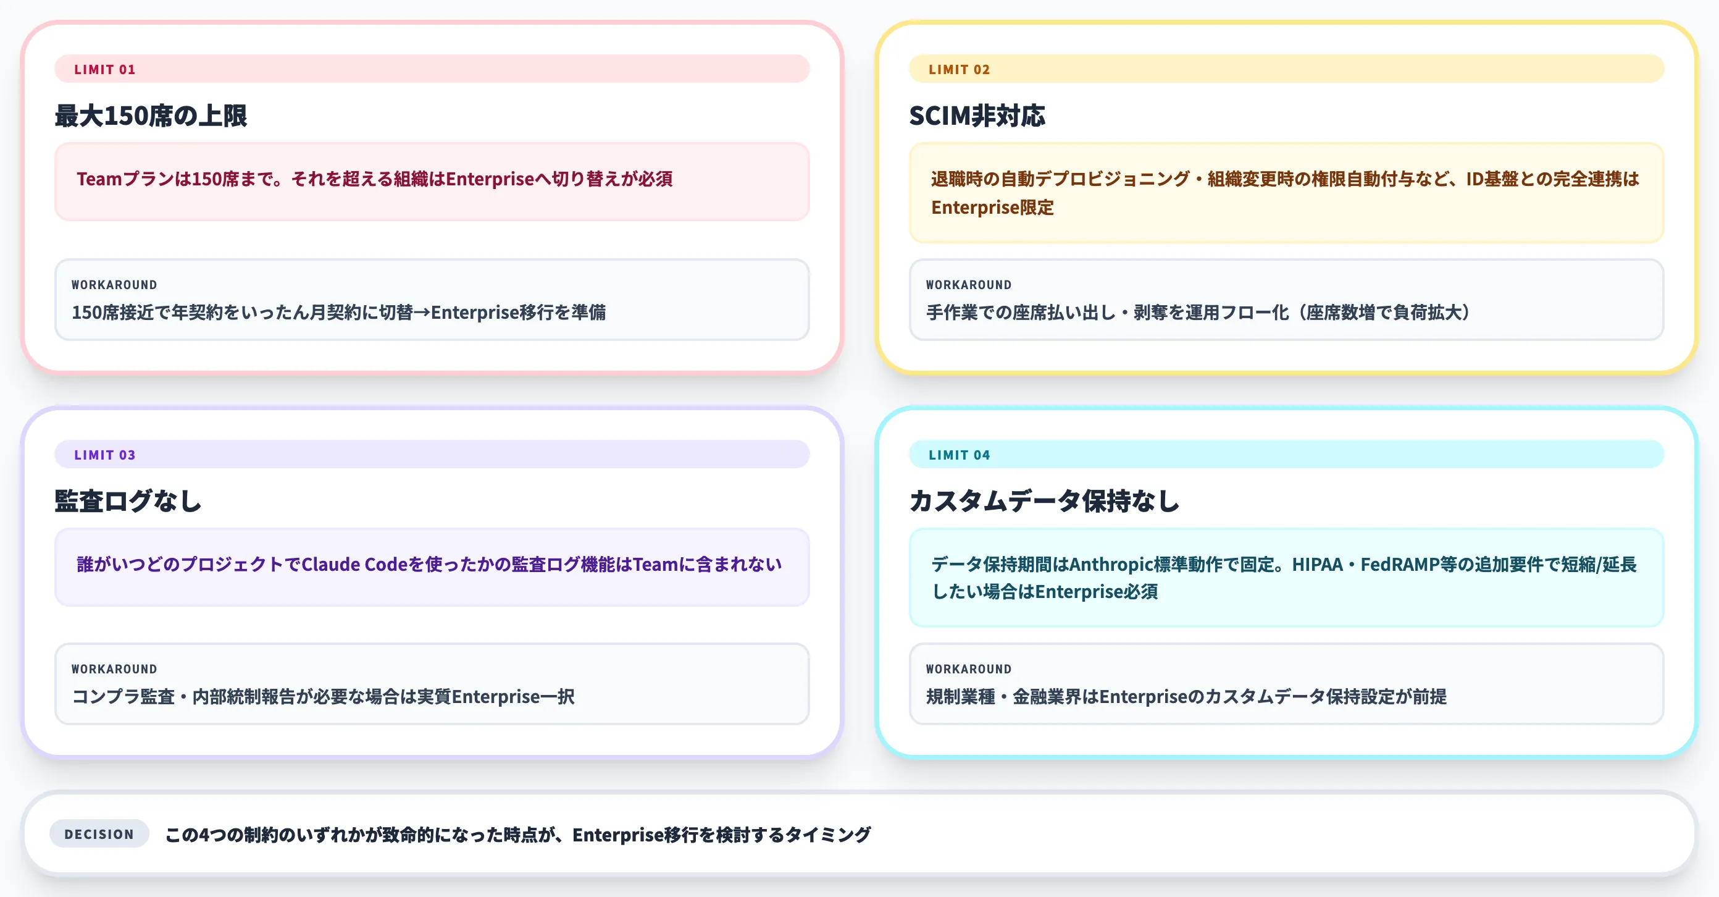
Task: Click the WORKAROUND label in SCIM非対応 card
Action: 968,285
